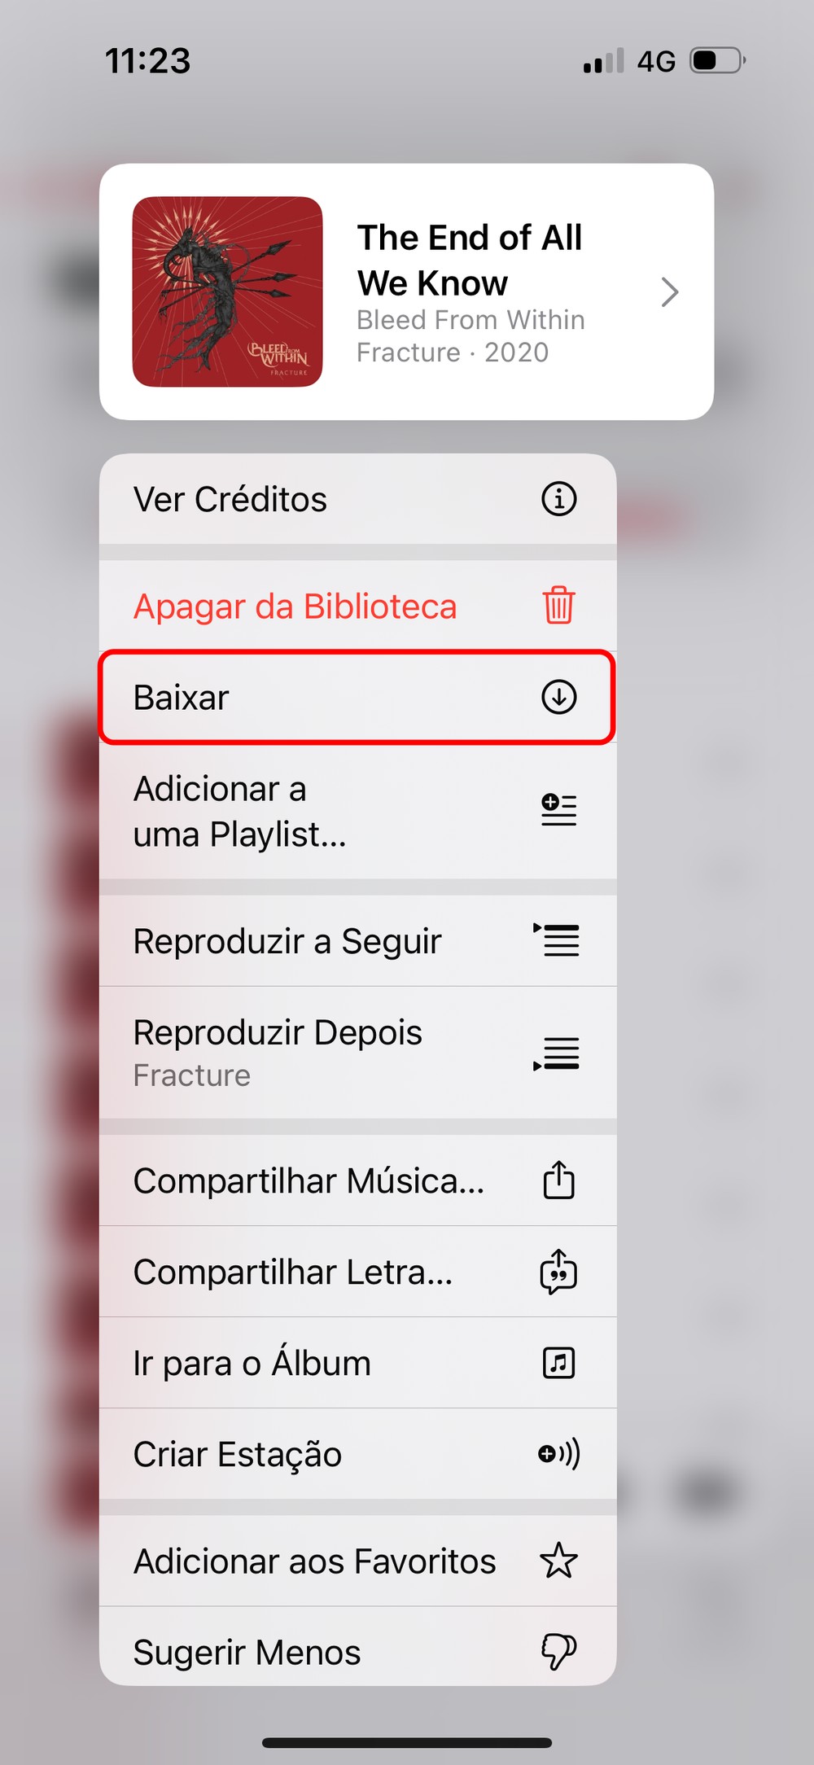
Task: Tap the share music upload icon
Action: 558,1180
